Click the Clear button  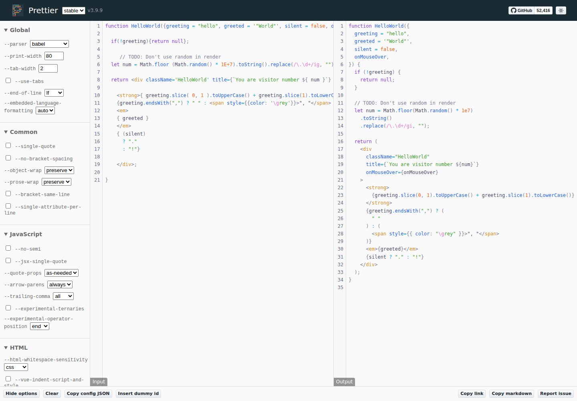(x=52, y=393)
